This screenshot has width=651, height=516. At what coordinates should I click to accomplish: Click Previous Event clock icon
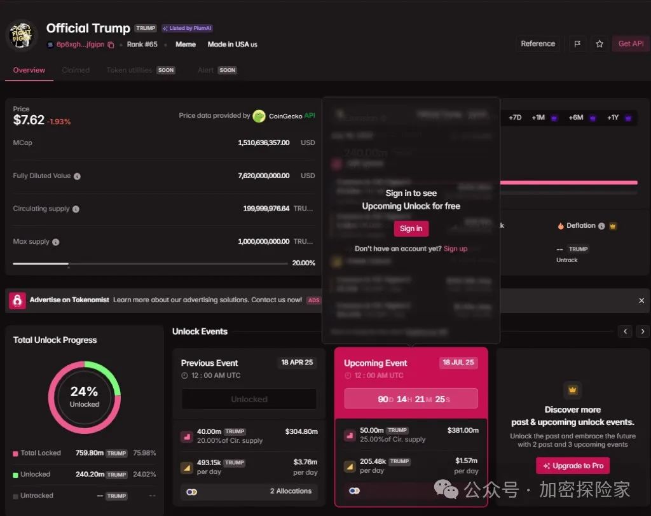185,375
